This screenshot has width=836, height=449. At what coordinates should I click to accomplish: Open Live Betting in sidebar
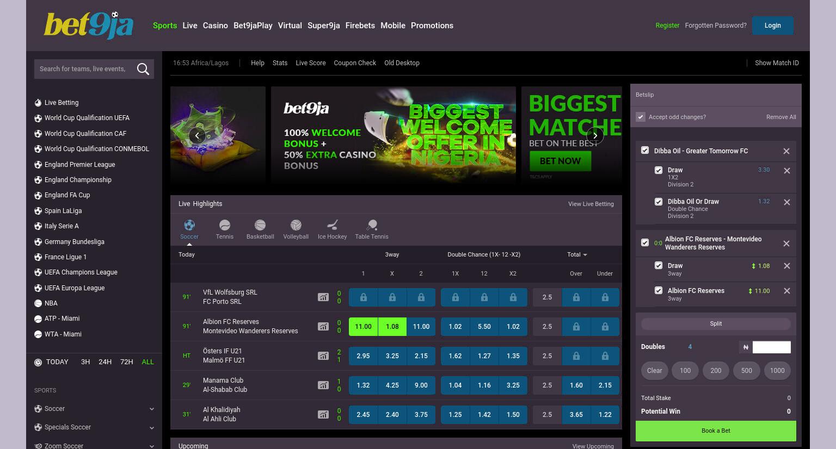tap(62, 103)
